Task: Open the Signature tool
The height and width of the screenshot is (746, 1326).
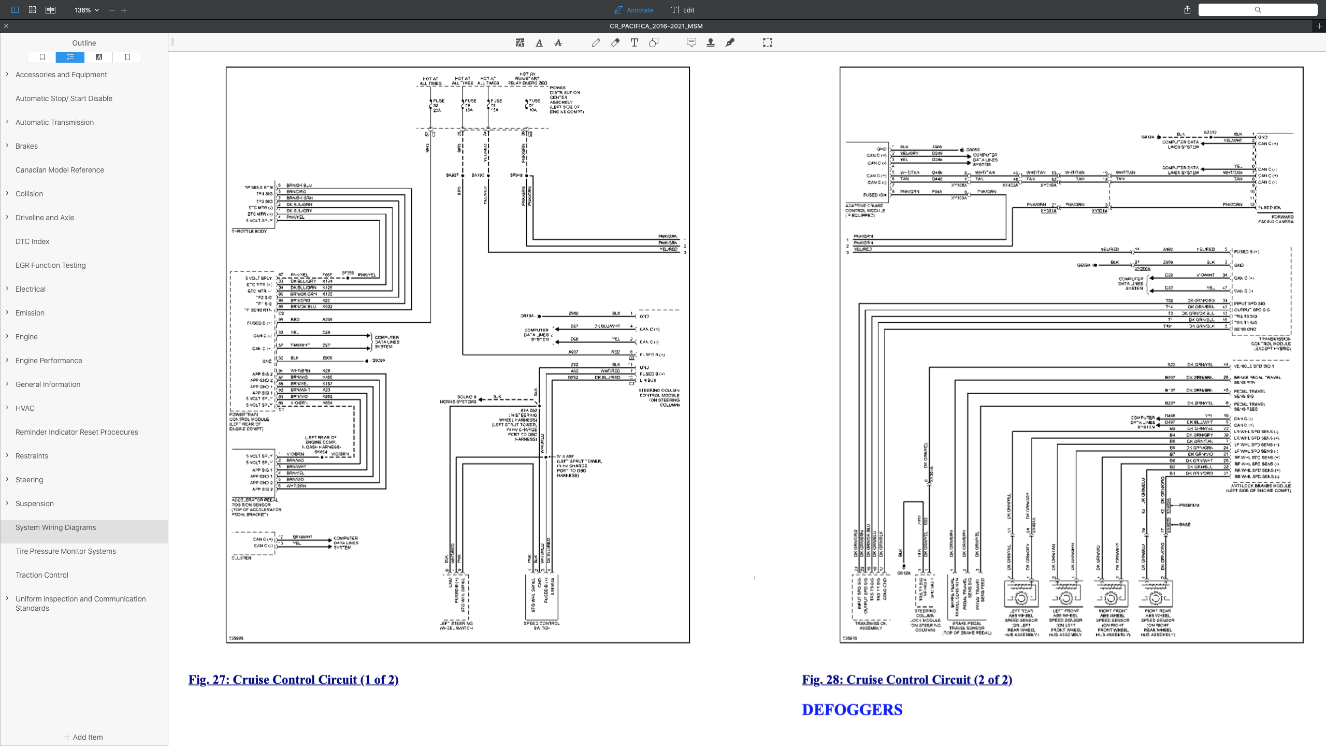Action: (x=730, y=42)
